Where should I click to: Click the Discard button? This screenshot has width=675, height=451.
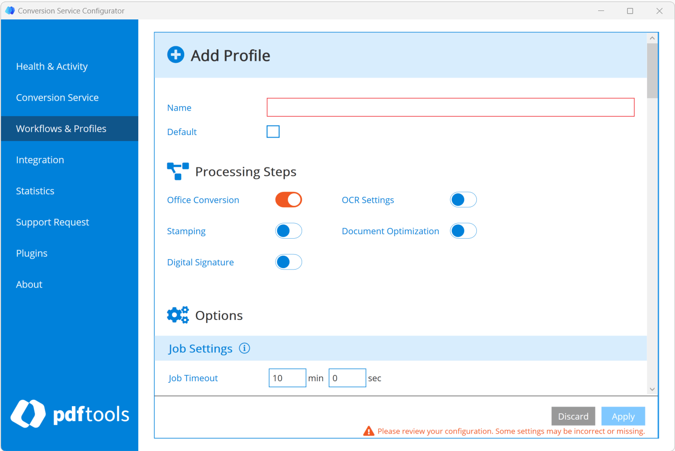coord(573,416)
